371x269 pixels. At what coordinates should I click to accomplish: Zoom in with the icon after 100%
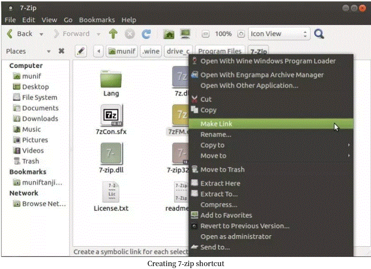tap(241, 34)
